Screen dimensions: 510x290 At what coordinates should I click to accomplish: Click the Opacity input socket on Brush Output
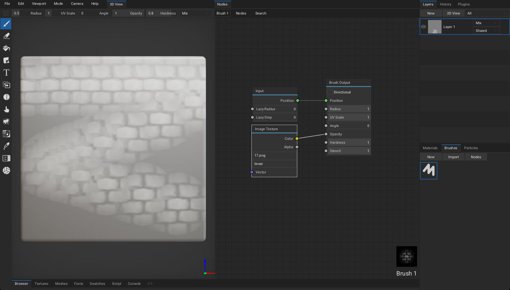(x=326, y=134)
